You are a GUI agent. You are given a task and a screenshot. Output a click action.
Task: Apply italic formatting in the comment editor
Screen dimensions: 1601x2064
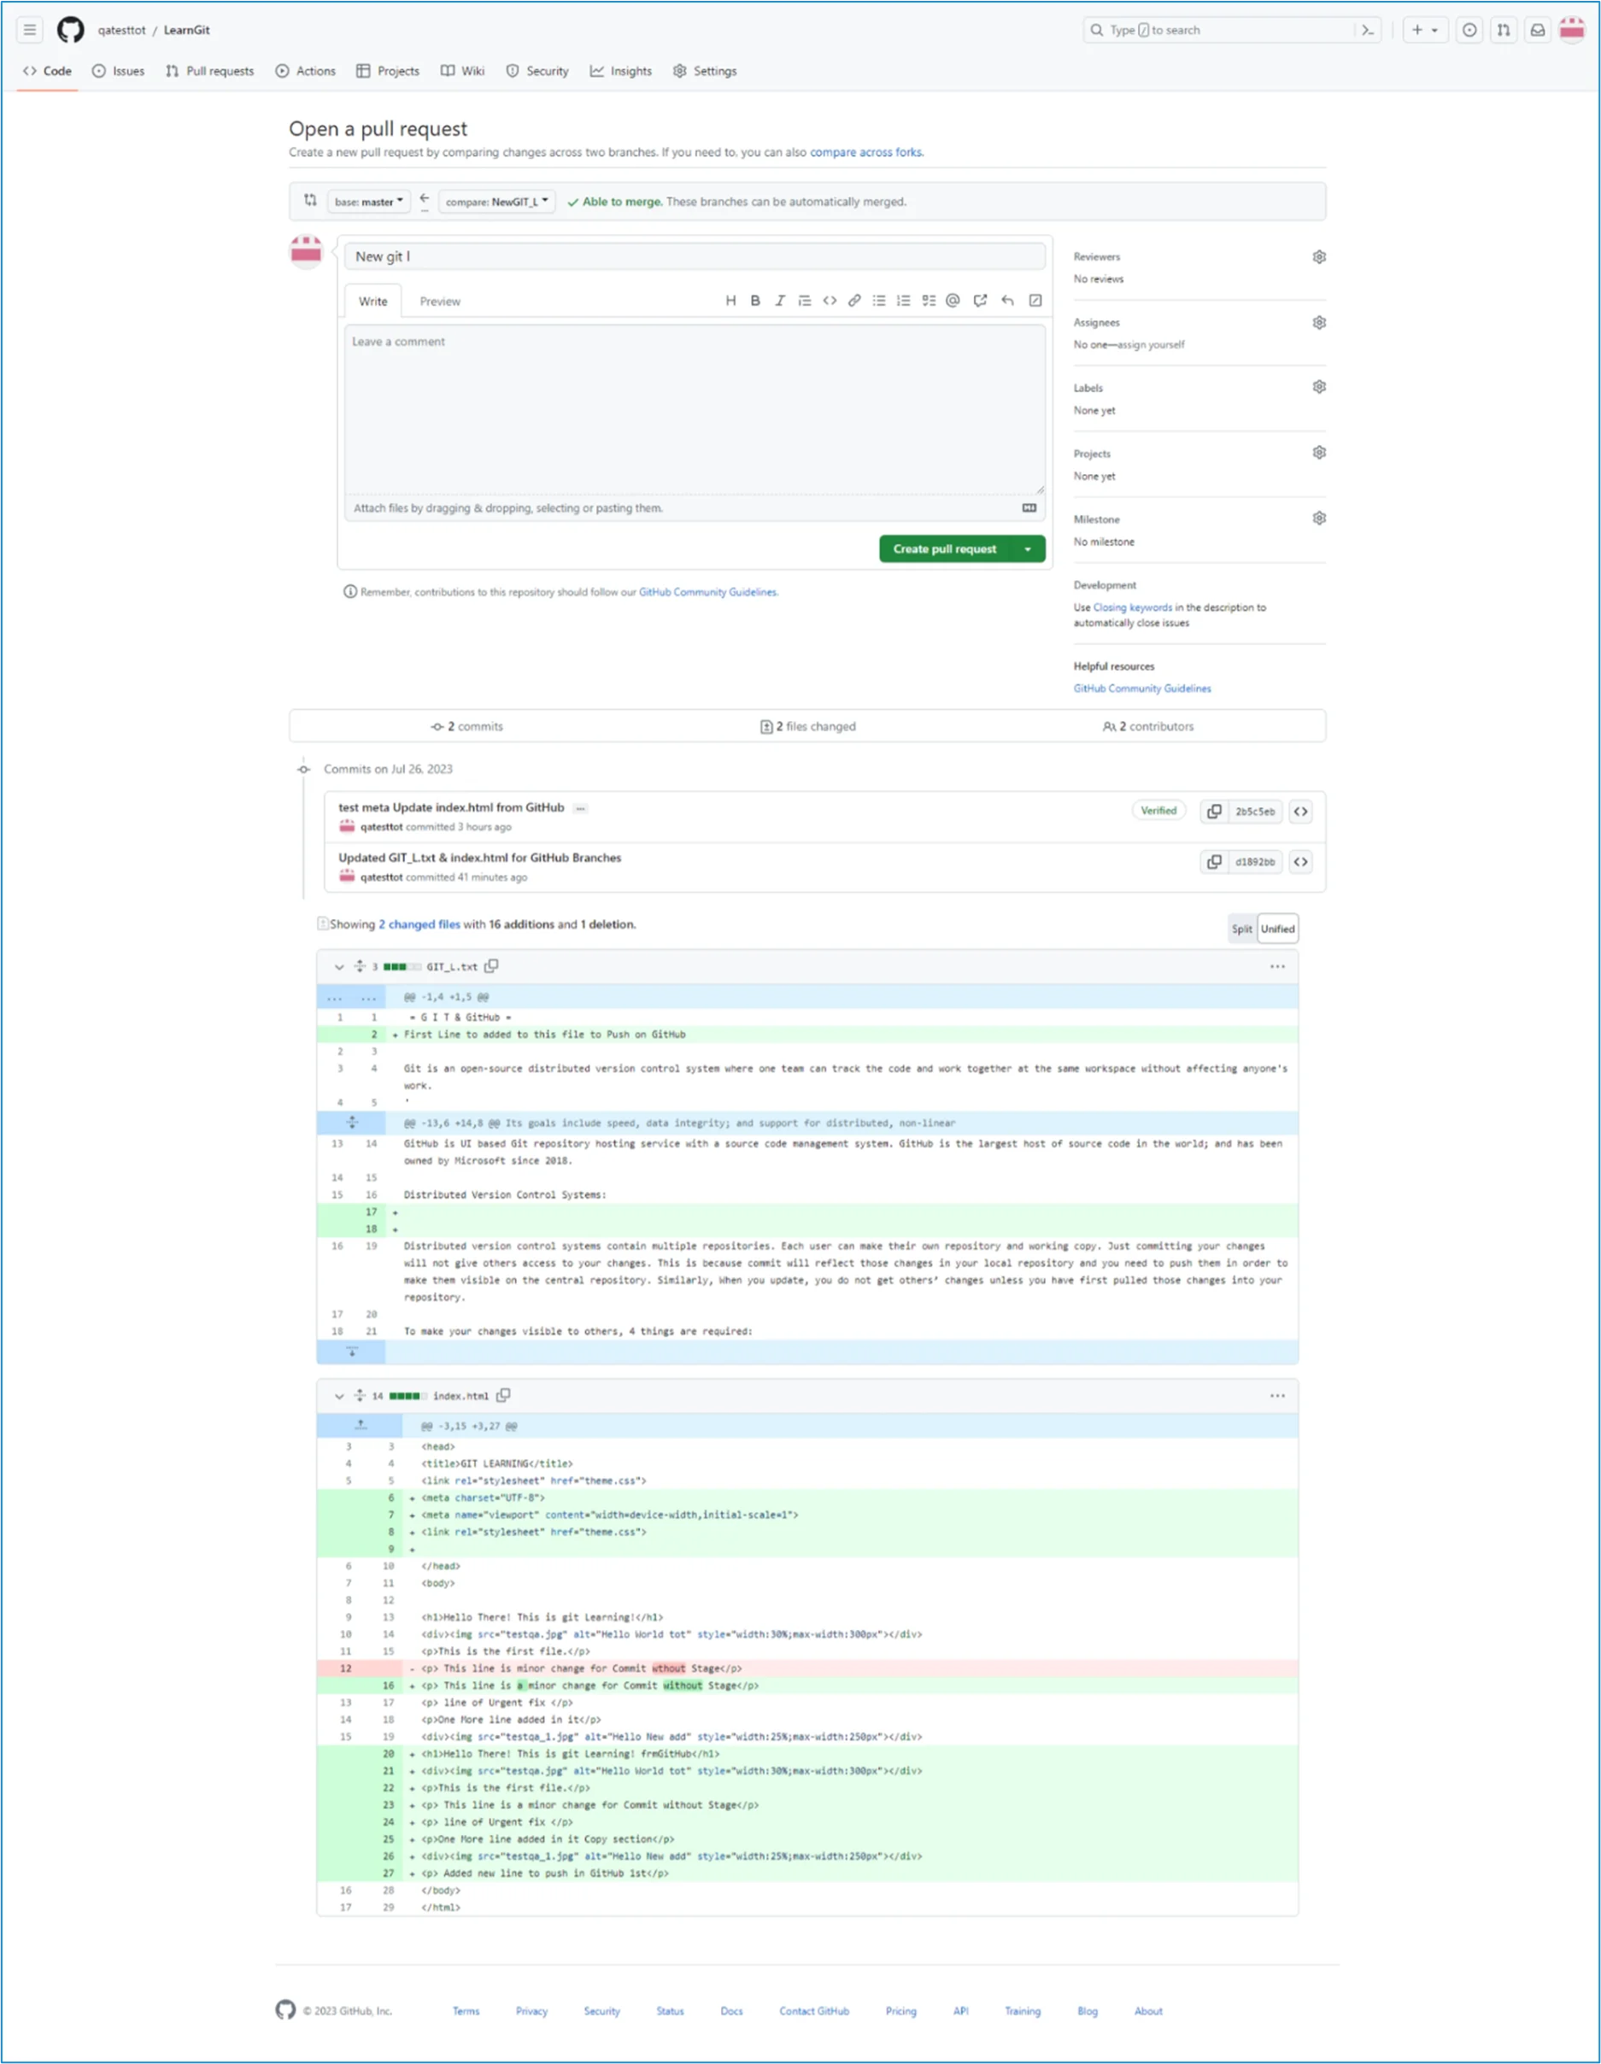780,301
